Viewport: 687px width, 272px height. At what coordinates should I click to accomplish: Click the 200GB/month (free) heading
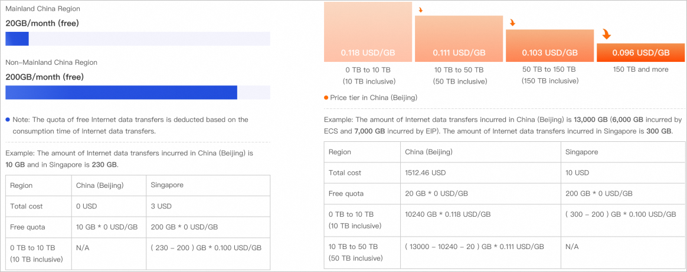pyautogui.click(x=44, y=77)
